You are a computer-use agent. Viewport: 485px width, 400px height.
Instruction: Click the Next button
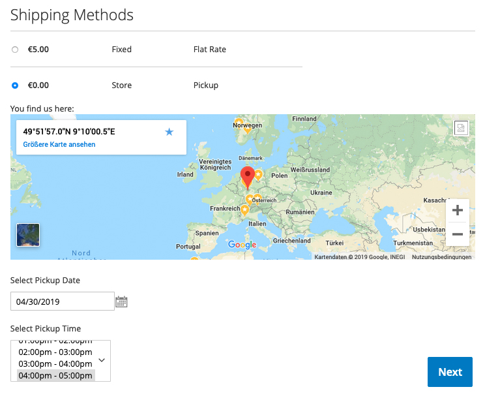pos(450,372)
